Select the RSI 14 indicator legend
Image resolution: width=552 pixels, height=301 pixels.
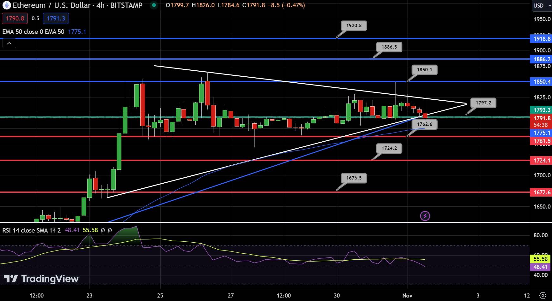31,230
